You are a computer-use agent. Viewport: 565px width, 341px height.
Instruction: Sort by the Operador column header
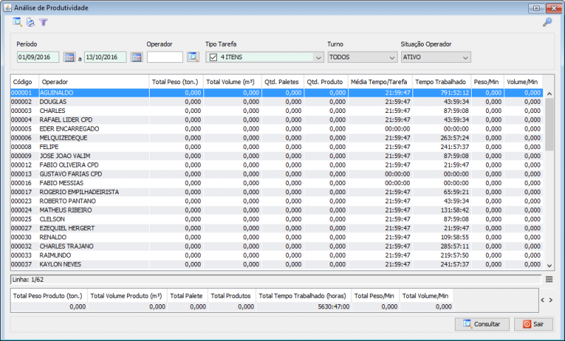(x=94, y=82)
